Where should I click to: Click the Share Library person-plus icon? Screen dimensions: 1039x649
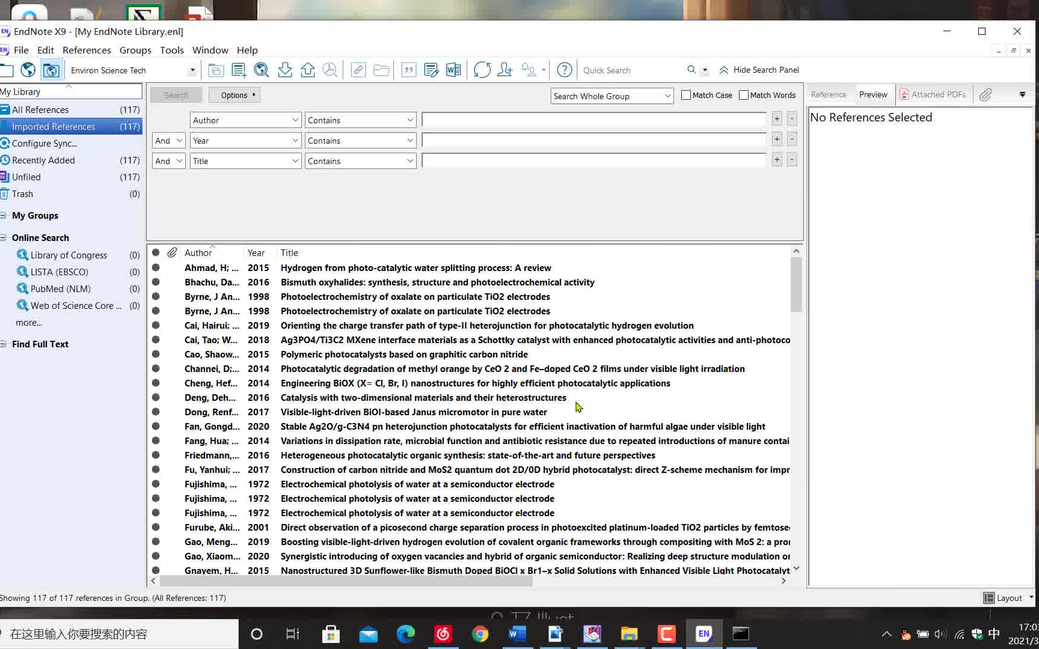505,70
